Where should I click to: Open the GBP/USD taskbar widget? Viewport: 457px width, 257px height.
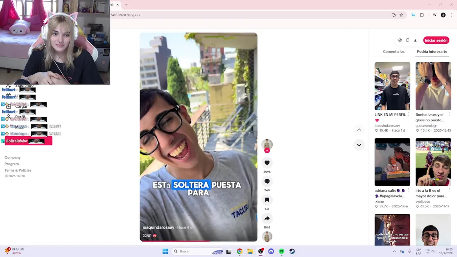coord(14,251)
